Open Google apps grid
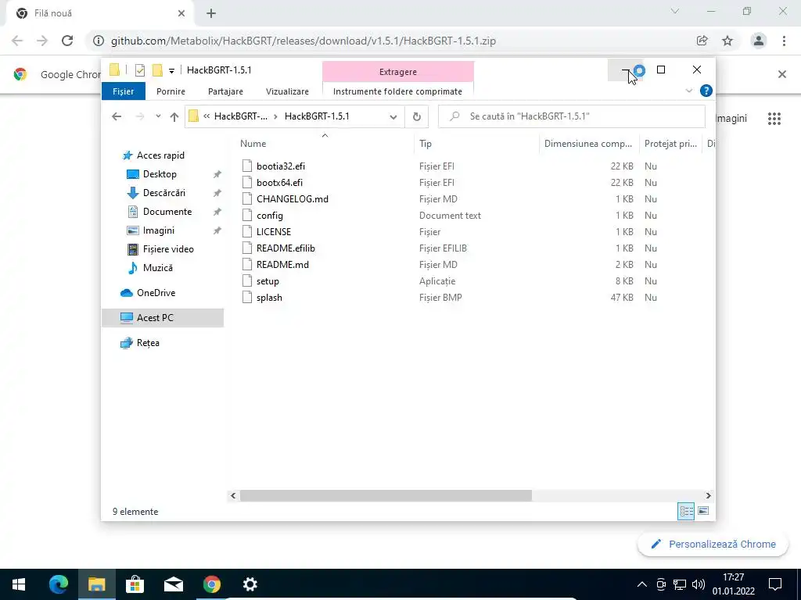801x600 pixels. click(x=774, y=119)
